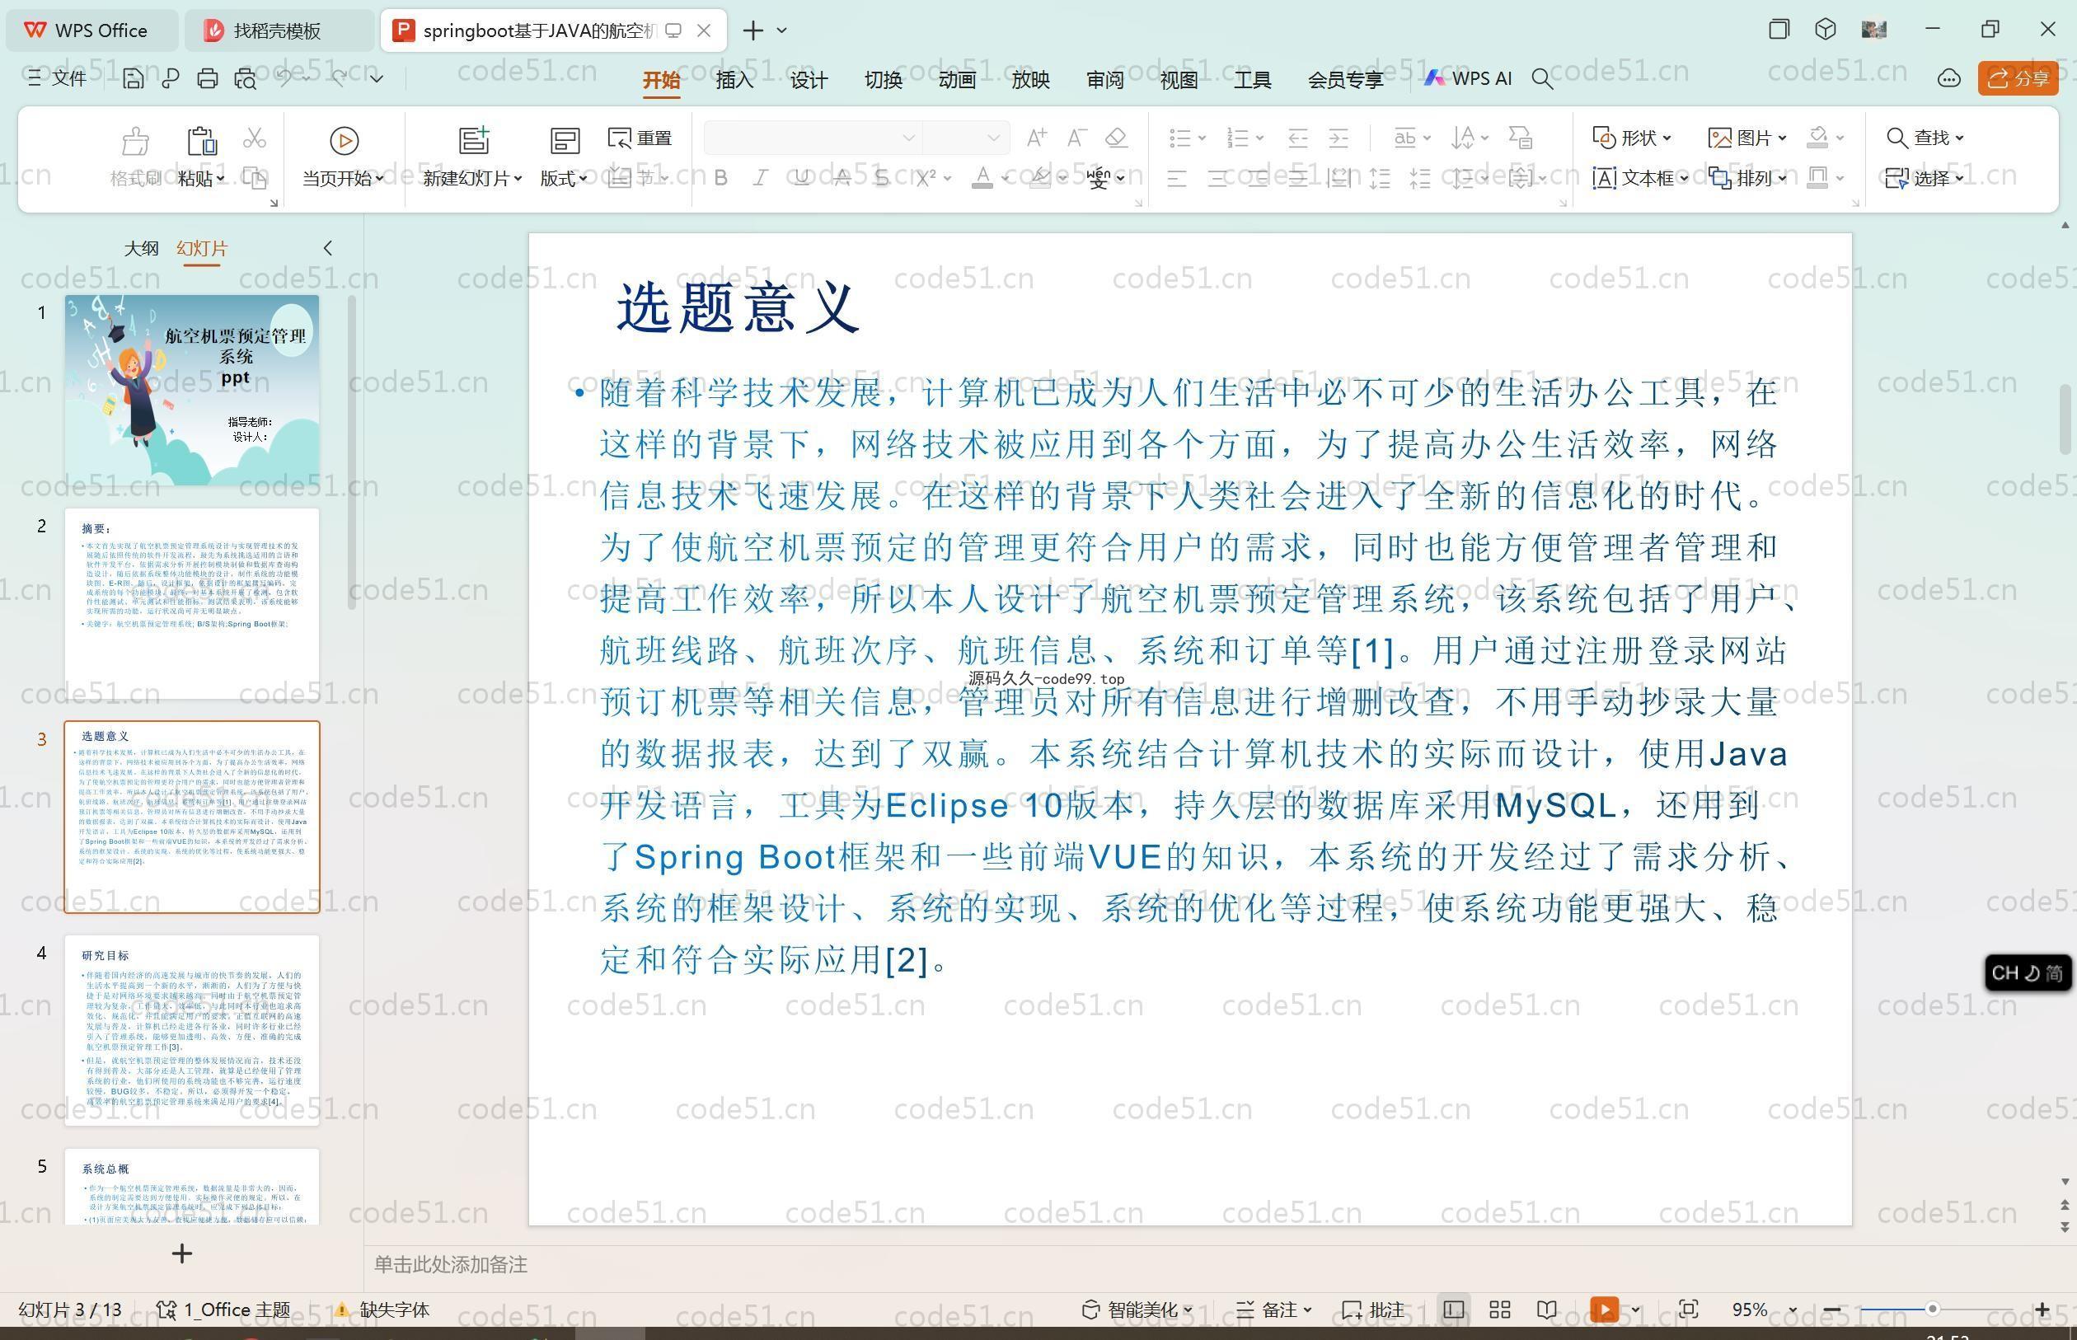Open slide sorter grid view icon

pyautogui.click(x=1500, y=1310)
